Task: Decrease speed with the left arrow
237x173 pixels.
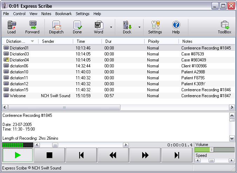Action: (197, 160)
